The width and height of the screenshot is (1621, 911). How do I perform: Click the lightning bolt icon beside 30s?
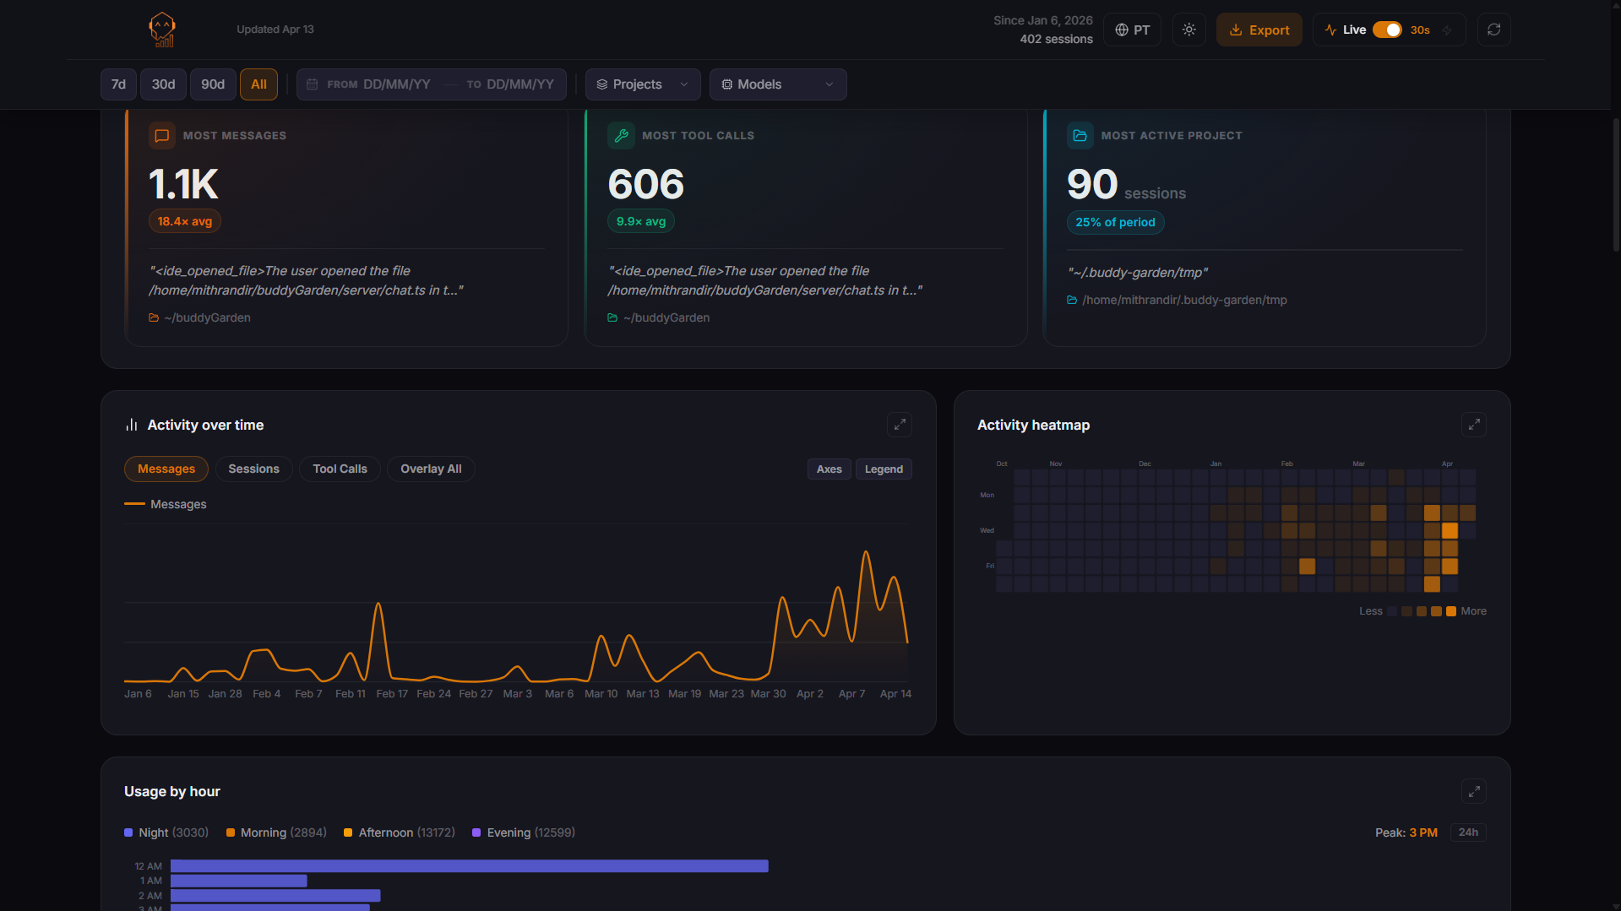[1447, 30]
